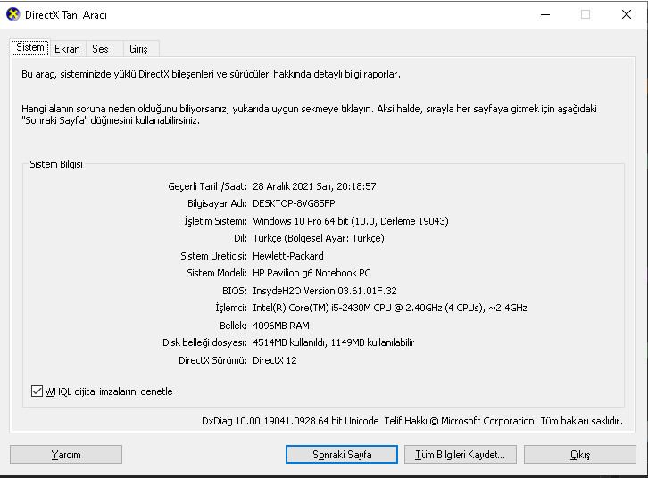Click the İşletim Sistemi label
Image resolution: width=648 pixels, height=478 pixels.
[x=216, y=221]
